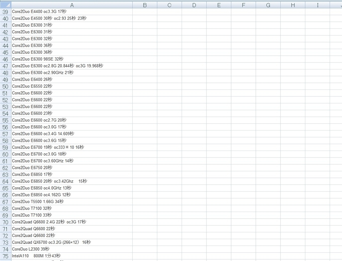Viewport: 342px width, 261px height.
Task: Select column E header
Action: tap(219, 5)
